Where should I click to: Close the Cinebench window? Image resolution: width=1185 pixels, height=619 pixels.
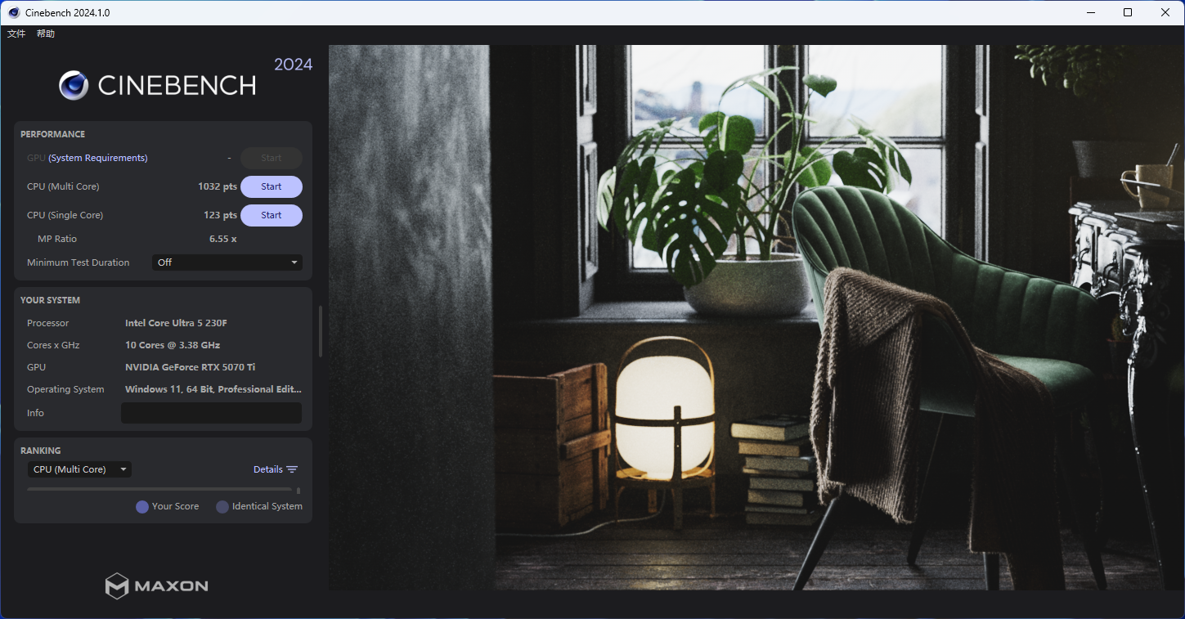coord(1165,12)
